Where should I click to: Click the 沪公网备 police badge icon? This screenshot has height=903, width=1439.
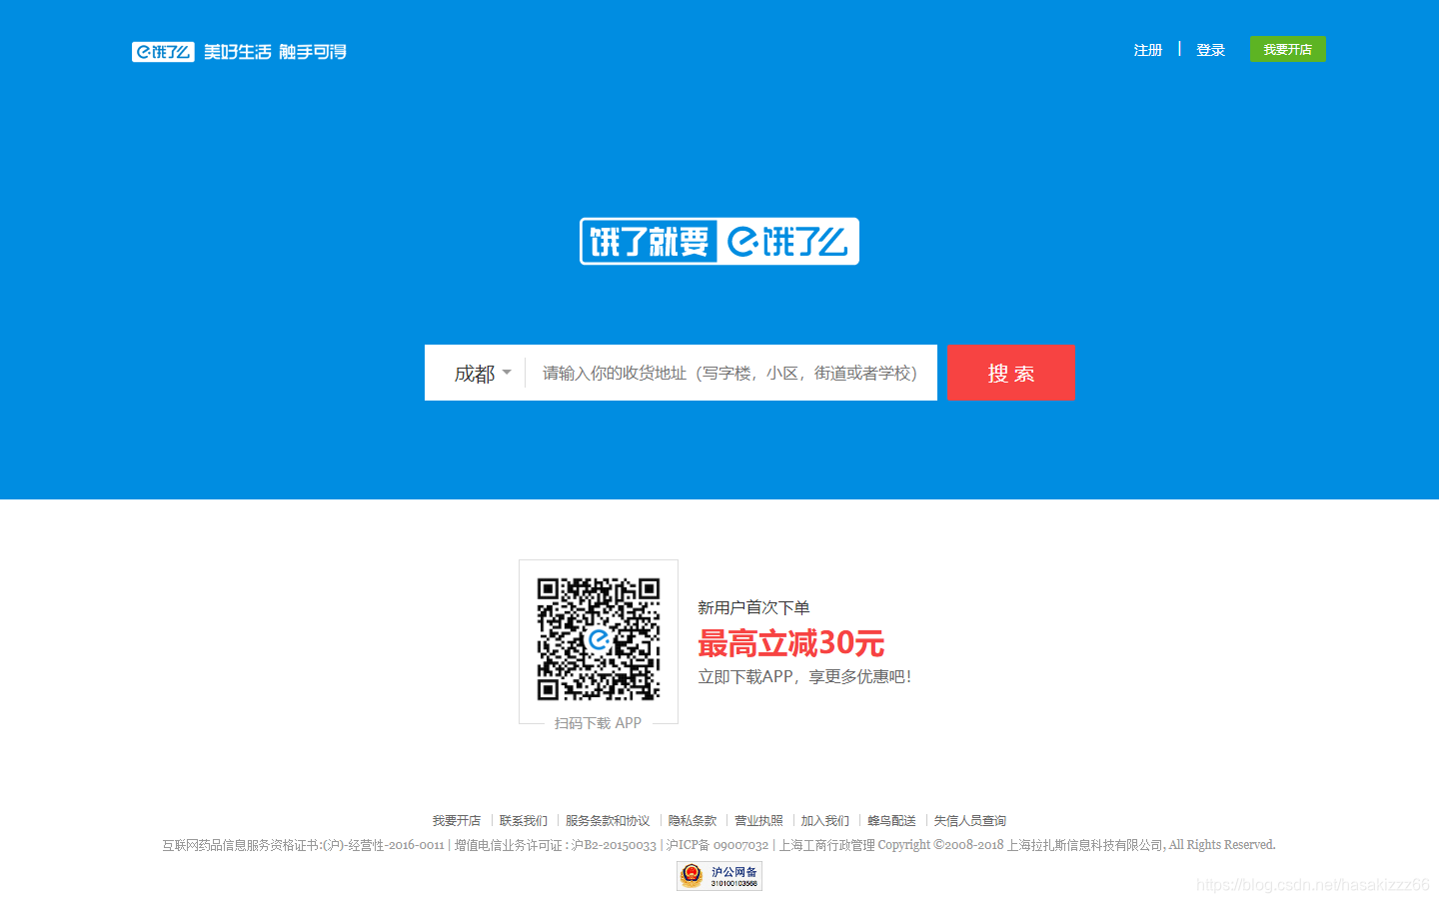[719, 876]
